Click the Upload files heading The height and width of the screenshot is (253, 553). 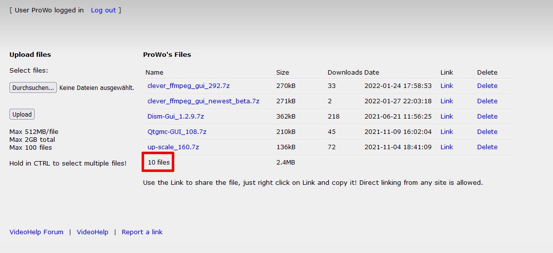30,54
